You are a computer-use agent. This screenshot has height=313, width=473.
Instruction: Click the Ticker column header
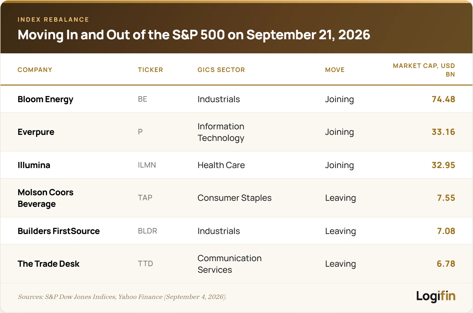coord(150,70)
